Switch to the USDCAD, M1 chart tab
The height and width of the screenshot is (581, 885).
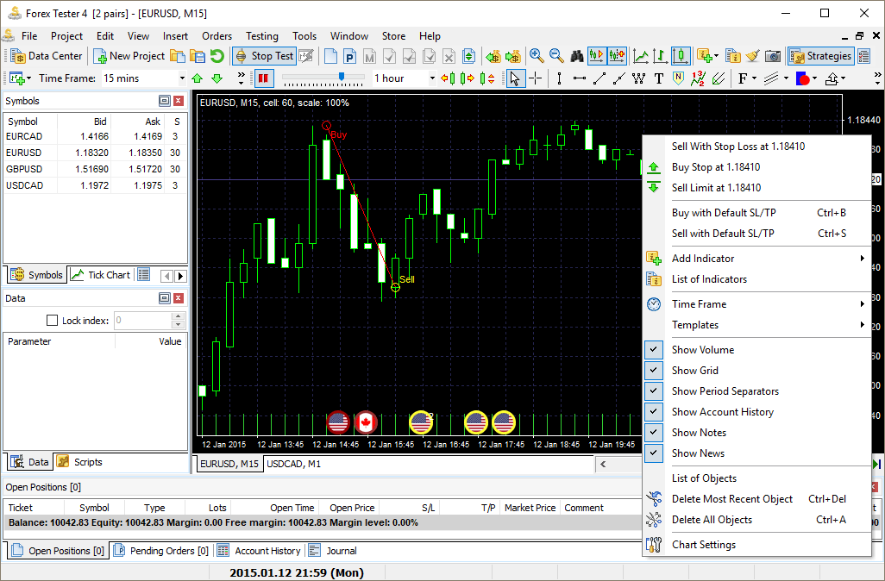(x=293, y=465)
